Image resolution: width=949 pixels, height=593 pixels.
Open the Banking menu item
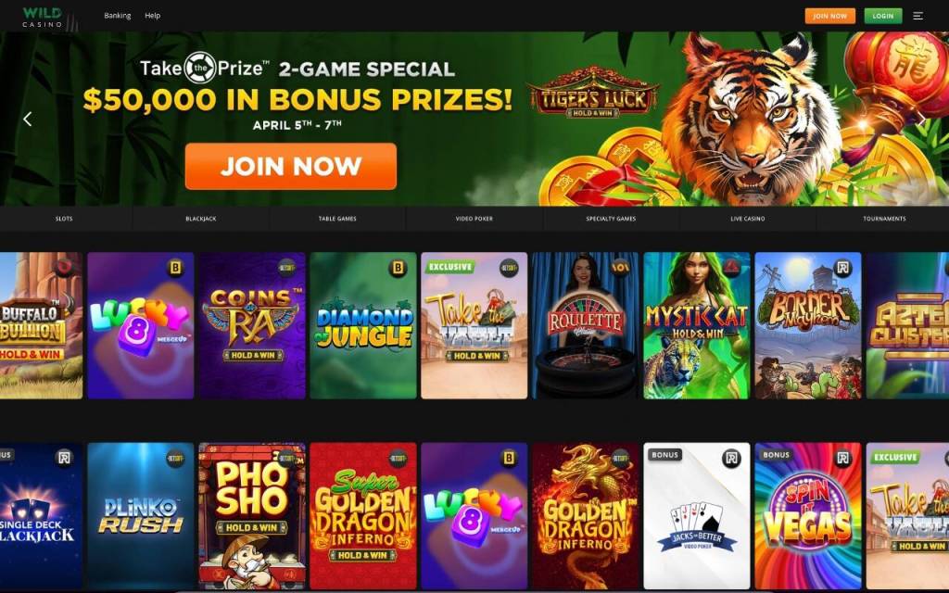pos(118,16)
